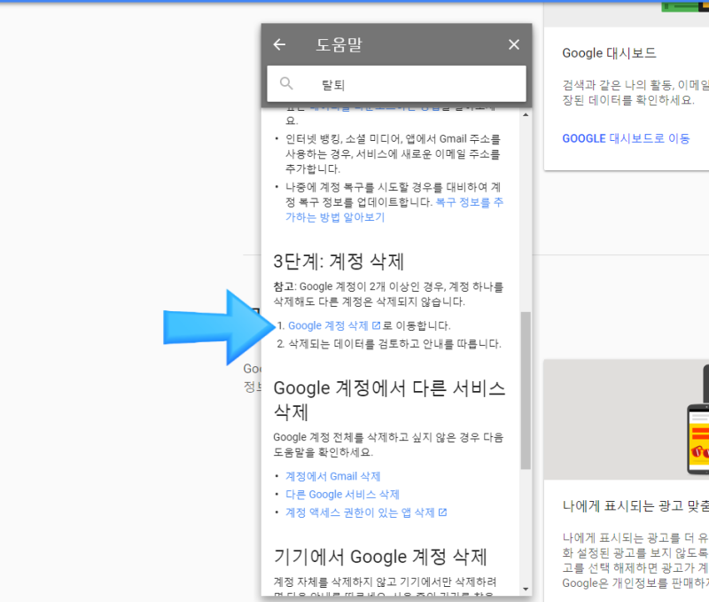The height and width of the screenshot is (602, 709).
Task: Click the 도움말 panel title
Action: coord(339,45)
